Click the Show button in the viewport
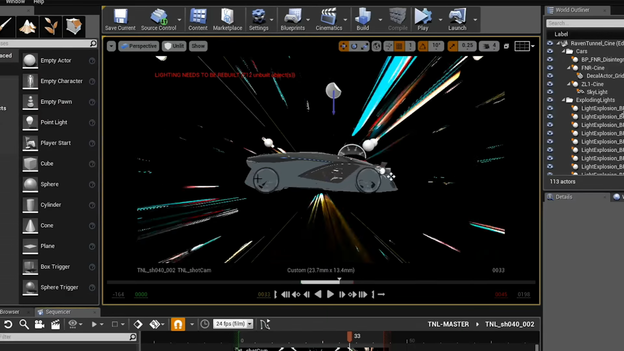Viewport: 624px width, 351px height. coord(198,46)
